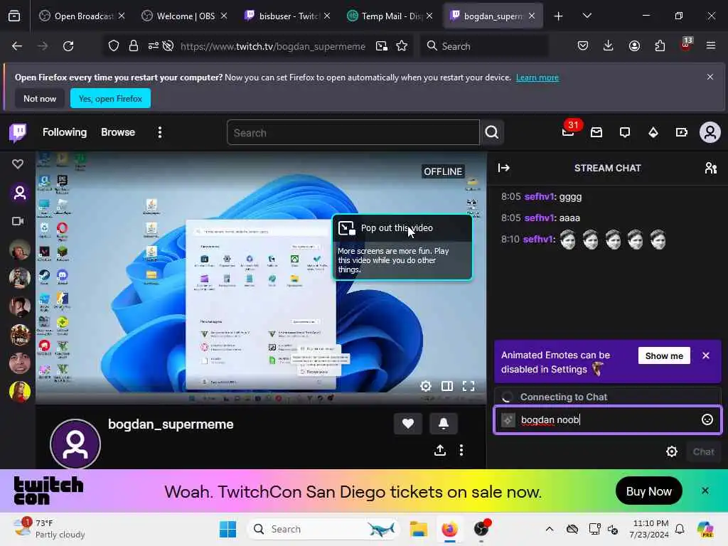Open the user profile avatar menu
Viewport: 728px width, 546px height.
click(x=710, y=133)
